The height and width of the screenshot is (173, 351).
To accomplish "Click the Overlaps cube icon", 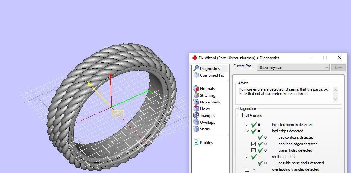I will coord(196,122).
